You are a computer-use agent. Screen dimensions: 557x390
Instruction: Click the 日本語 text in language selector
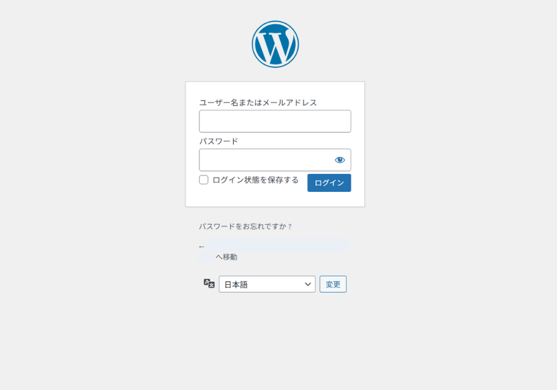[236, 285]
